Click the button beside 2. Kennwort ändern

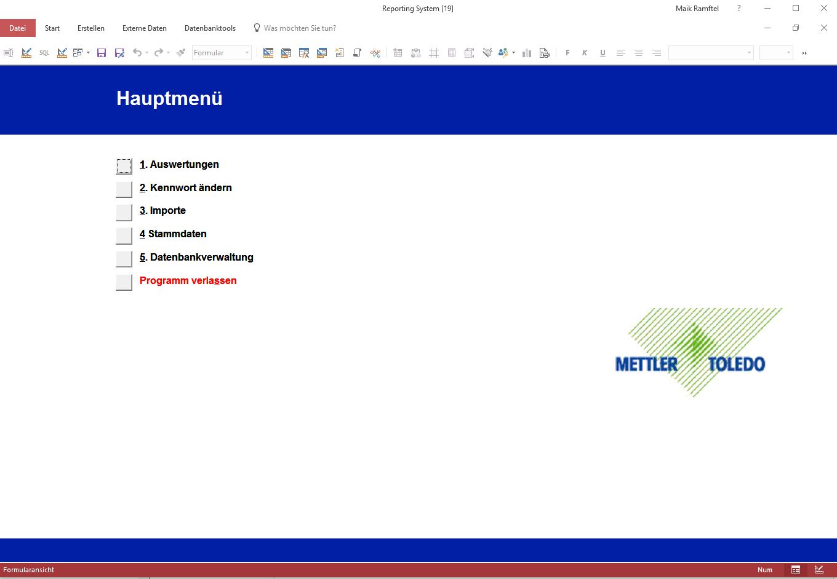[124, 189]
